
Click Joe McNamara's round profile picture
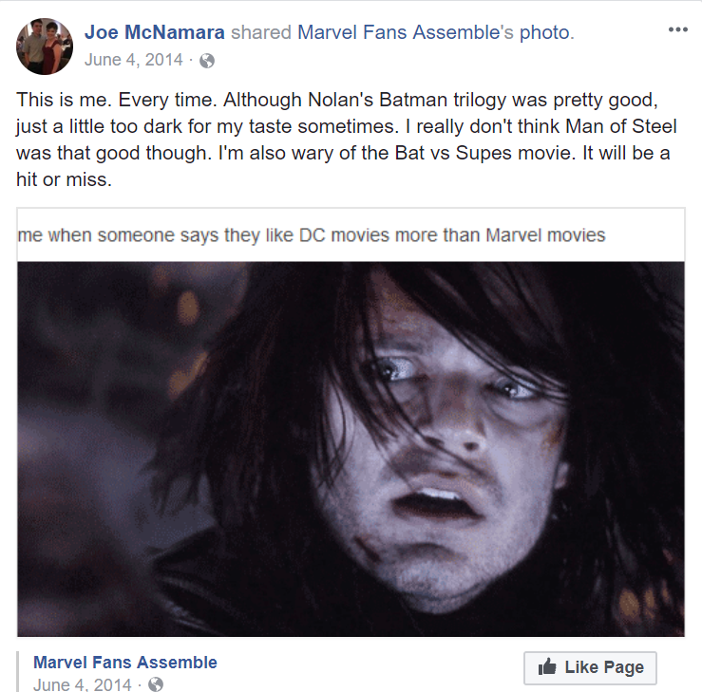click(x=45, y=47)
